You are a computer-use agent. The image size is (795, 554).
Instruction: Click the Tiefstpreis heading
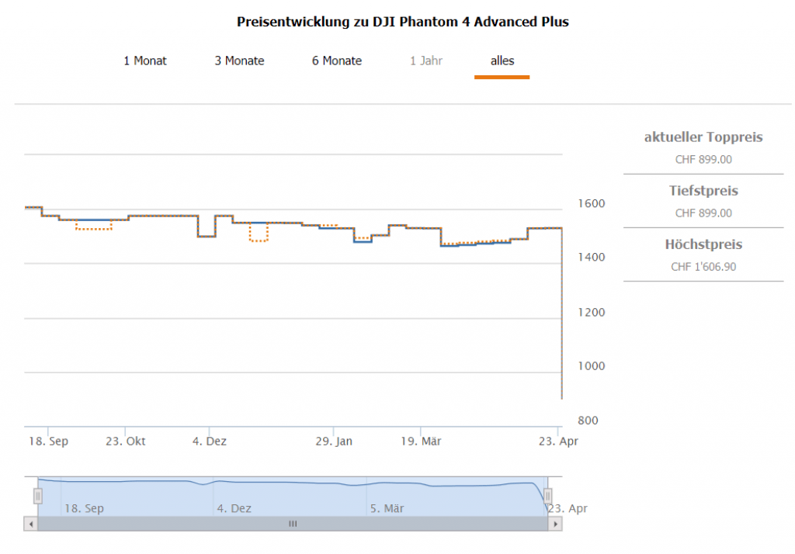point(703,191)
